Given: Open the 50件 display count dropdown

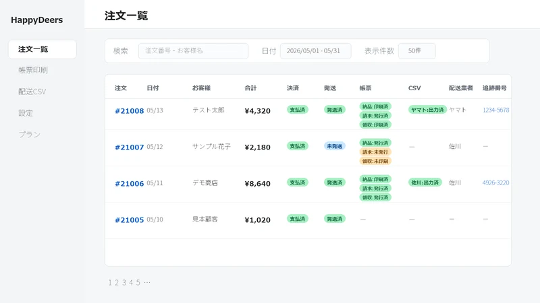Looking at the screenshot, I should tap(416, 51).
